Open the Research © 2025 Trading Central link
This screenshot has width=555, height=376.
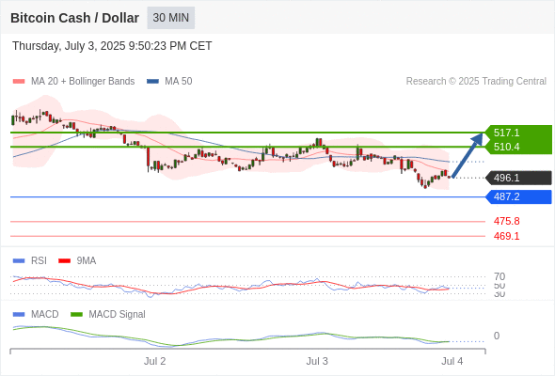point(476,82)
